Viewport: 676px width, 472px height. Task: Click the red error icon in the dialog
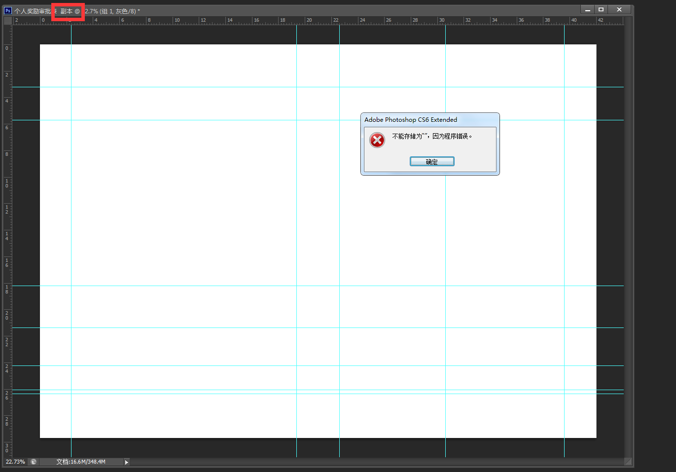coord(377,140)
